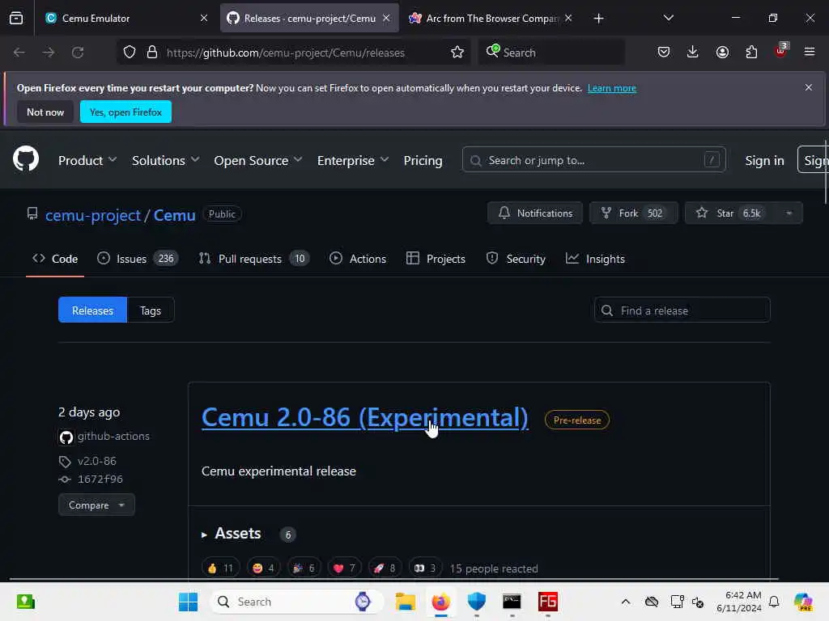
Task: Open the Firefox account icon
Action: click(x=722, y=52)
